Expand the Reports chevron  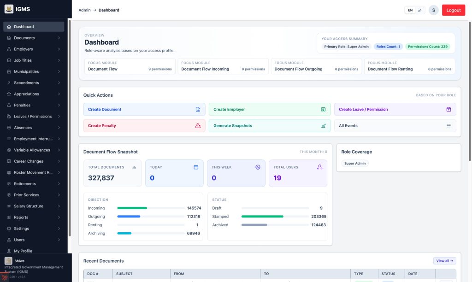point(59,217)
